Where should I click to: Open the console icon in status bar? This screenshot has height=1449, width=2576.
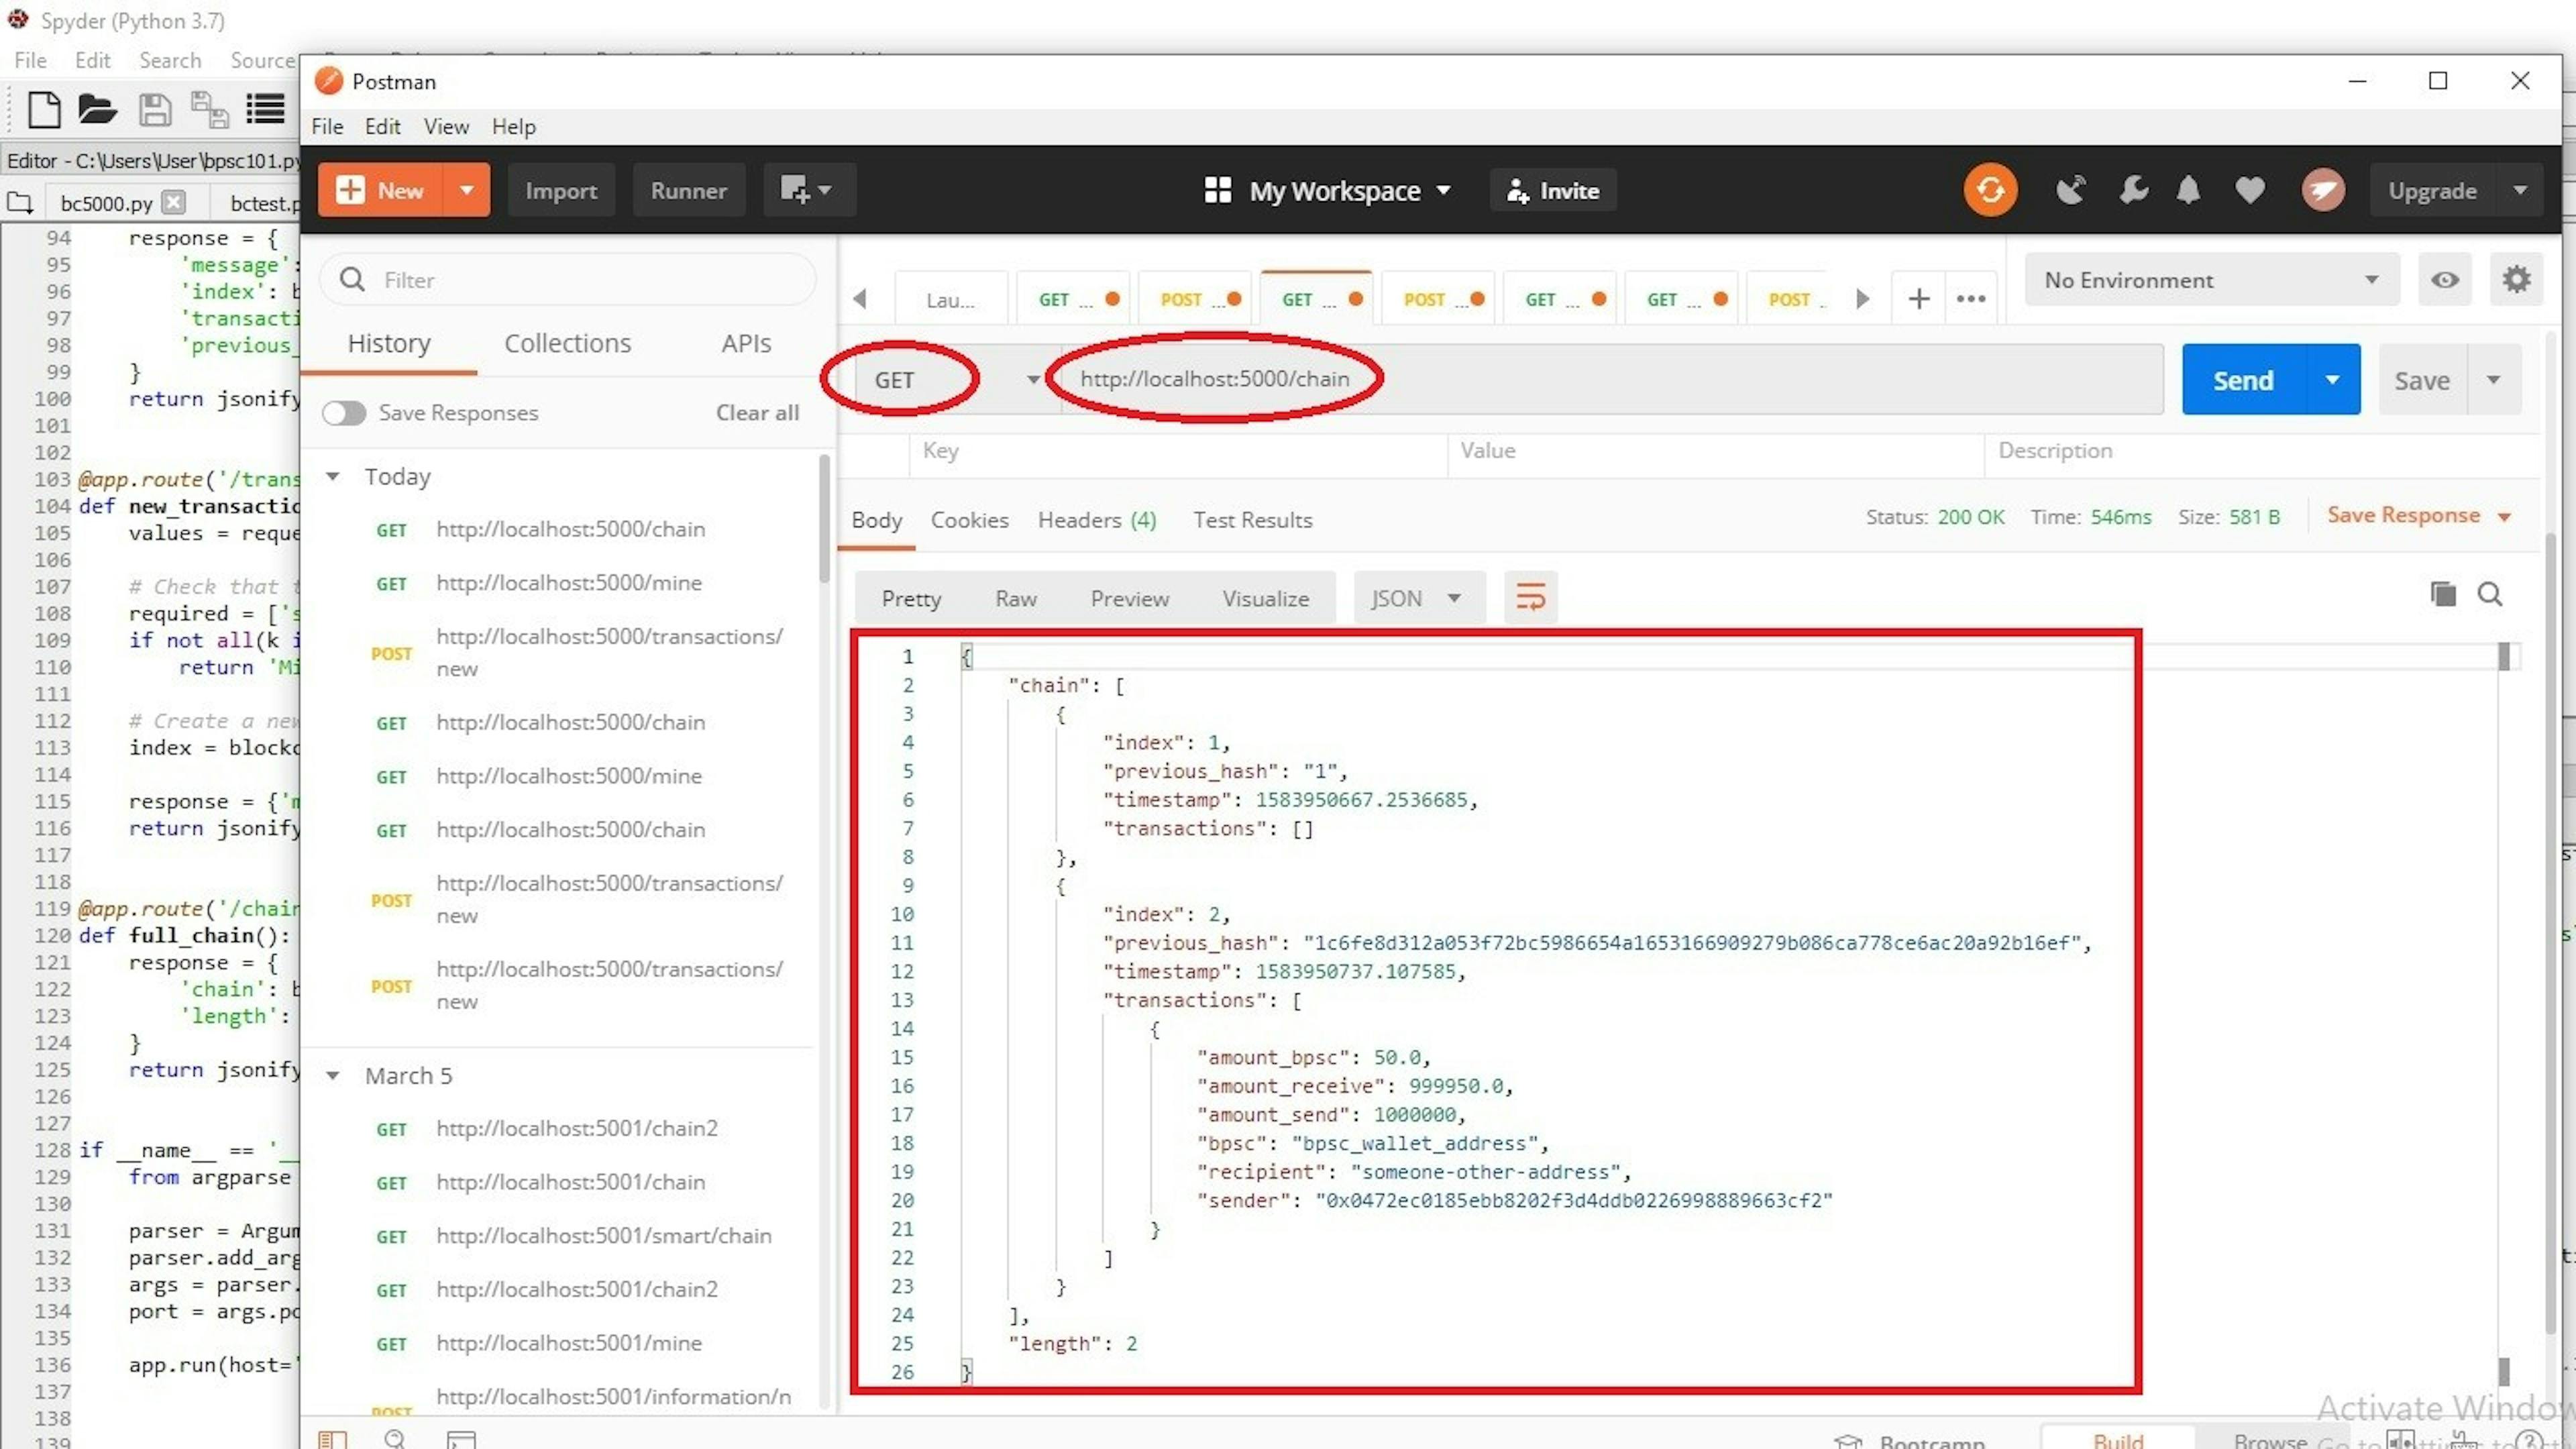pos(461,1439)
